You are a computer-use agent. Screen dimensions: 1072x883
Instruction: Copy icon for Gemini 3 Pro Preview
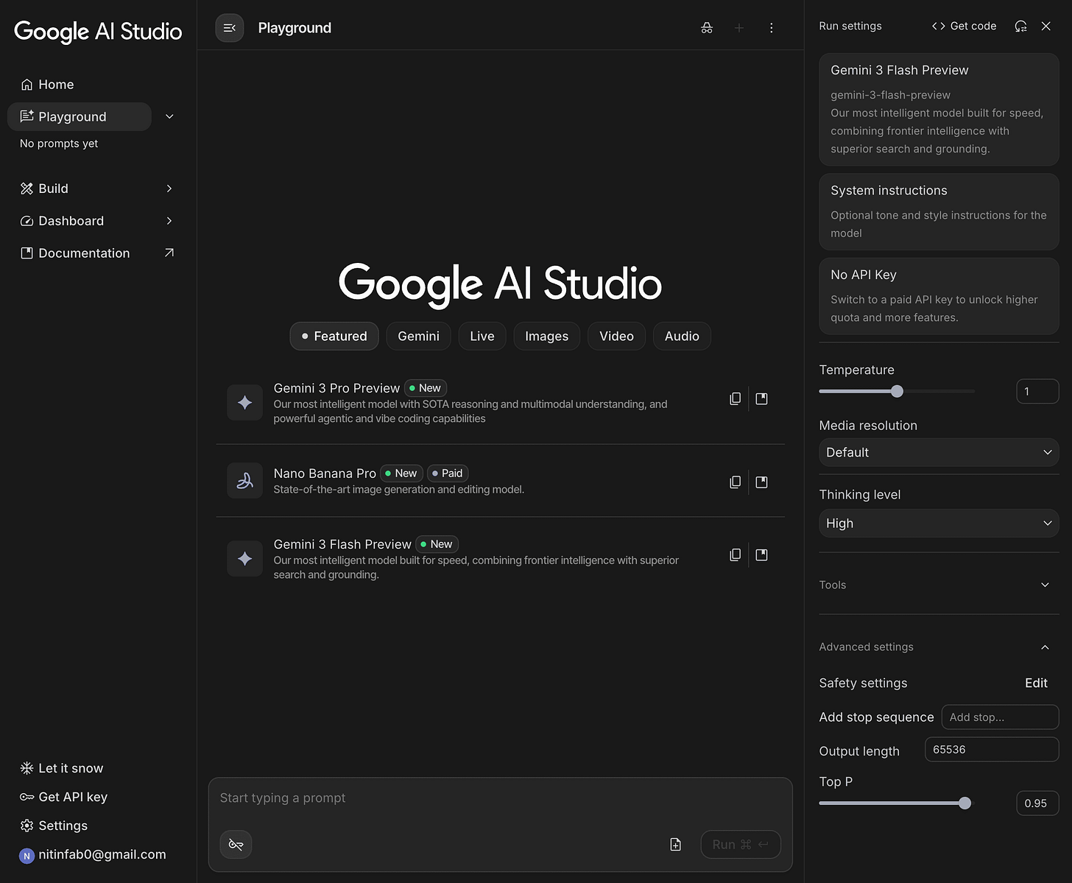[x=735, y=398]
